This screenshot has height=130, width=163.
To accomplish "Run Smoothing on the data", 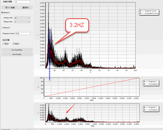I will tap(17, 50).
